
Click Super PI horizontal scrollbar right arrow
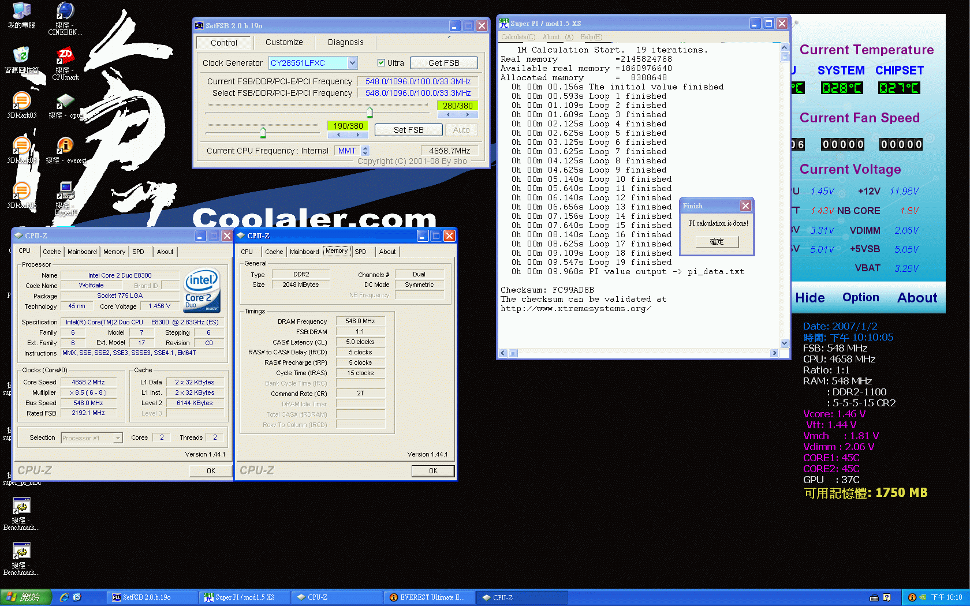(x=774, y=353)
